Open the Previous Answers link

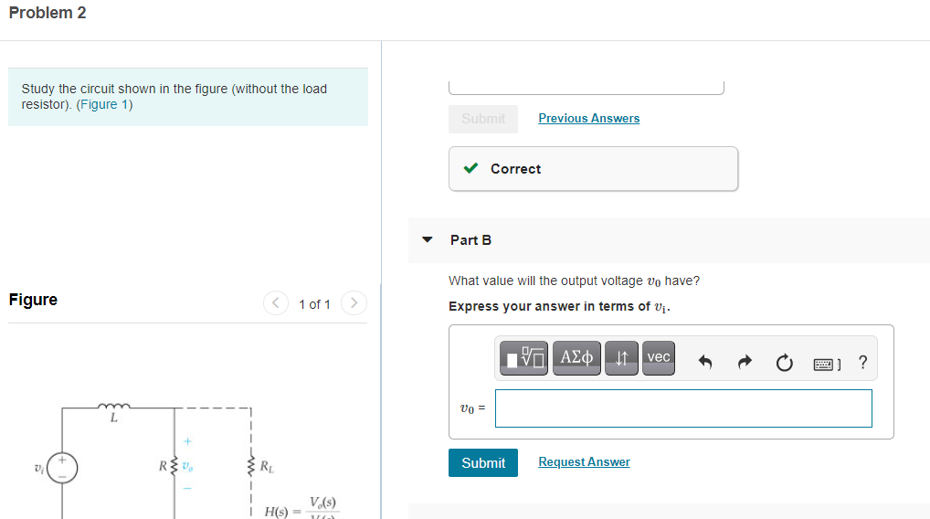[589, 119]
